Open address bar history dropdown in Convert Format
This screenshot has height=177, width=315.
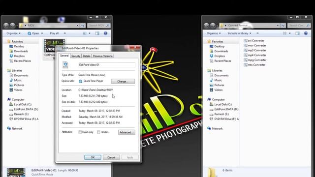point(278,26)
